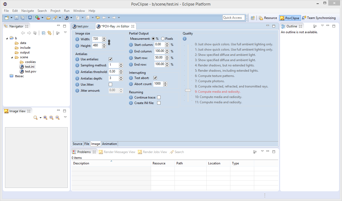This screenshot has height=201, width=342.
Task: Click the info icon under Quality
Action: tap(185, 39)
